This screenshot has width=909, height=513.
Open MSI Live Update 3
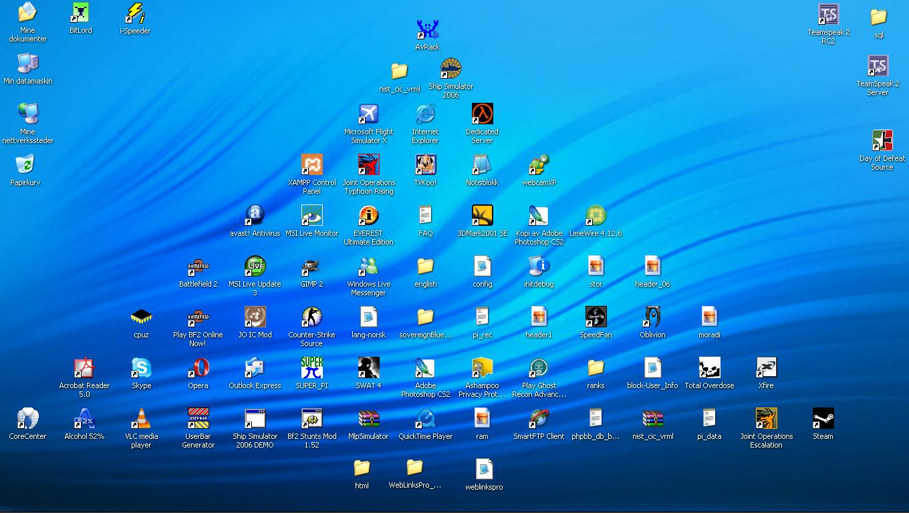point(255,267)
